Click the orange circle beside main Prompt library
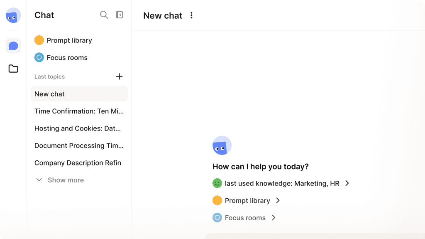Viewport: 425px width, 239px height. click(x=217, y=200)
